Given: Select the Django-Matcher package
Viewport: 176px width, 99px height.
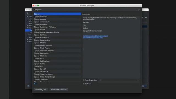Looking at the screenshot, I should pyautogui.click(x=57, y=43).
